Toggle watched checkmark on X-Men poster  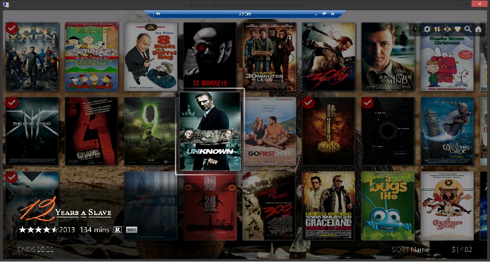tap(12, 29)
